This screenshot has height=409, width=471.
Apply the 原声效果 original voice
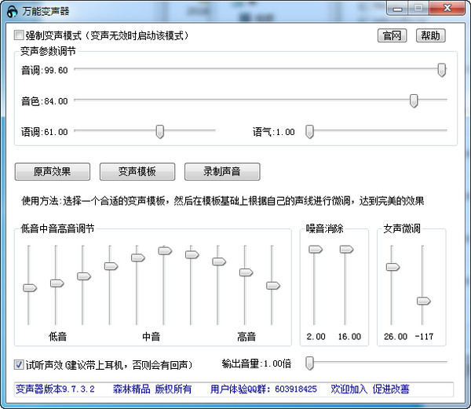(53, 171)
